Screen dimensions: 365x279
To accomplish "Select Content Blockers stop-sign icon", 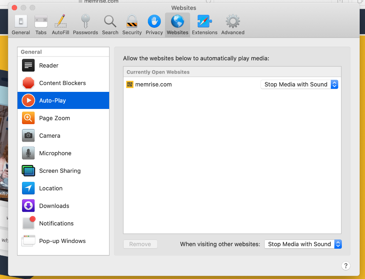I will tap(29, 83).
